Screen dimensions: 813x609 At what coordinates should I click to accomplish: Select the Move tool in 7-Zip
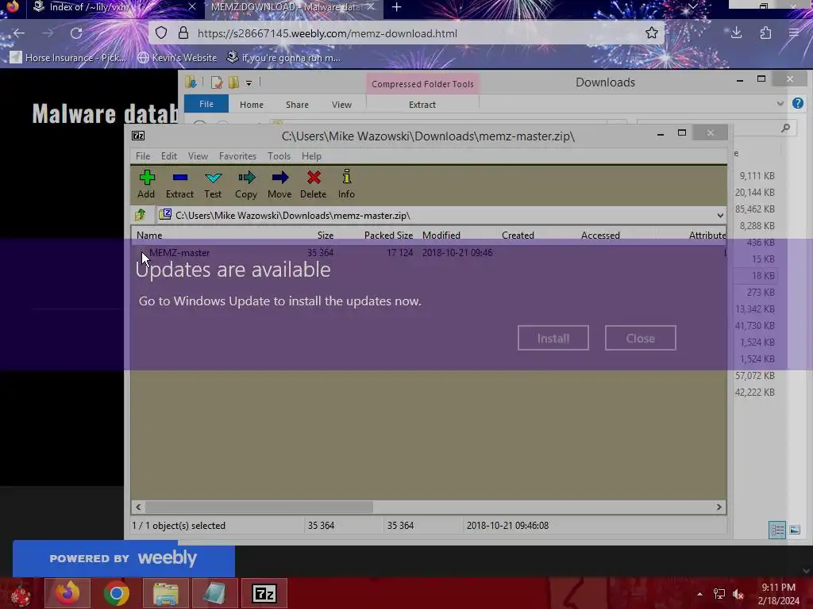[279, 184]
